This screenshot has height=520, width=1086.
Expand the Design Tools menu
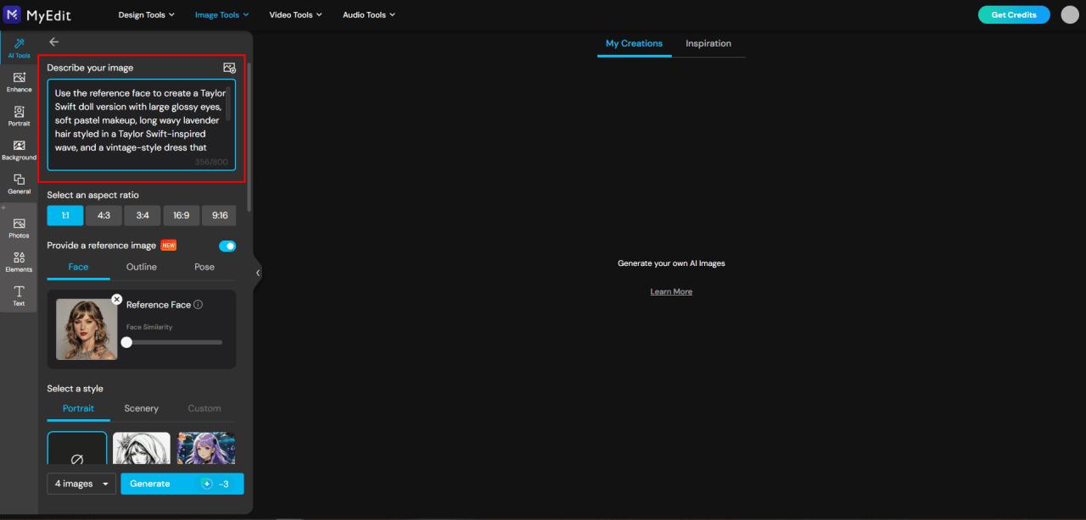tap(146, 14)
